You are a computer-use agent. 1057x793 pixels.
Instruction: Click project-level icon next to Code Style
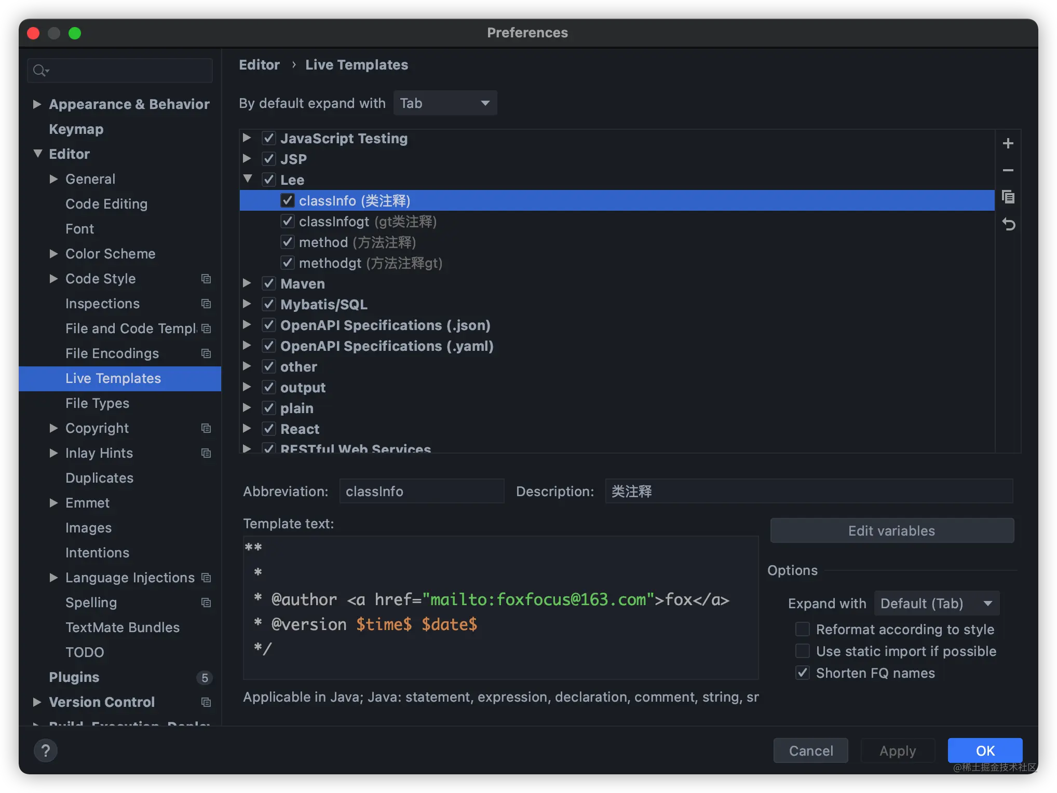click(206, 279)
